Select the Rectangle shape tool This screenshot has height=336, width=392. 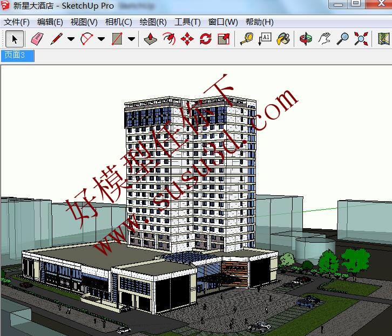click(x=117, y=39)
